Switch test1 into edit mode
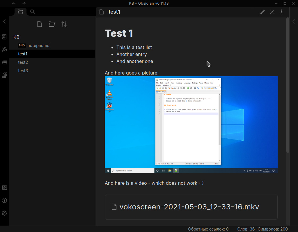298x232 pixels. point(262,12)
